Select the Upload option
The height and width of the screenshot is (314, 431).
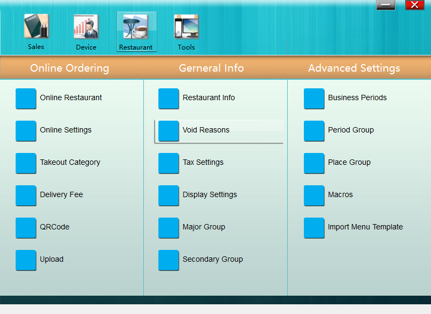(52, 259)
